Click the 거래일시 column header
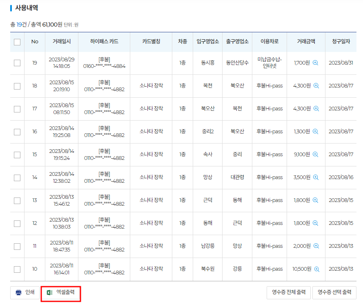This screenshot has width=363, height=303. [x=62, y=41]
